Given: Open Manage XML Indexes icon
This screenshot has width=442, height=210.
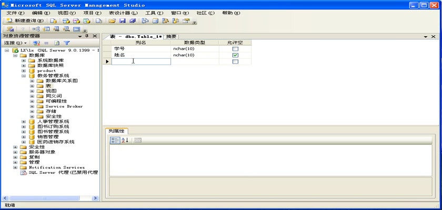Looking at the screenshot, I should click(x=66, y=29).
